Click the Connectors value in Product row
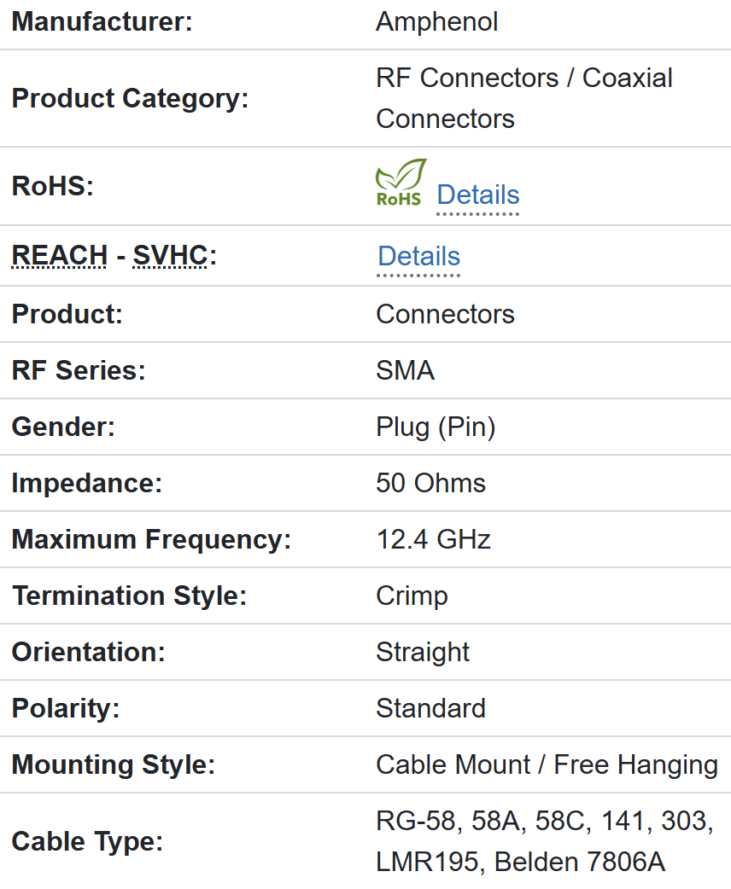 [445, 315]
